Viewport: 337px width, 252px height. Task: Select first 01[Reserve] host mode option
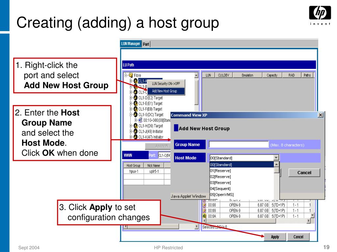click(x=242, y=171)
